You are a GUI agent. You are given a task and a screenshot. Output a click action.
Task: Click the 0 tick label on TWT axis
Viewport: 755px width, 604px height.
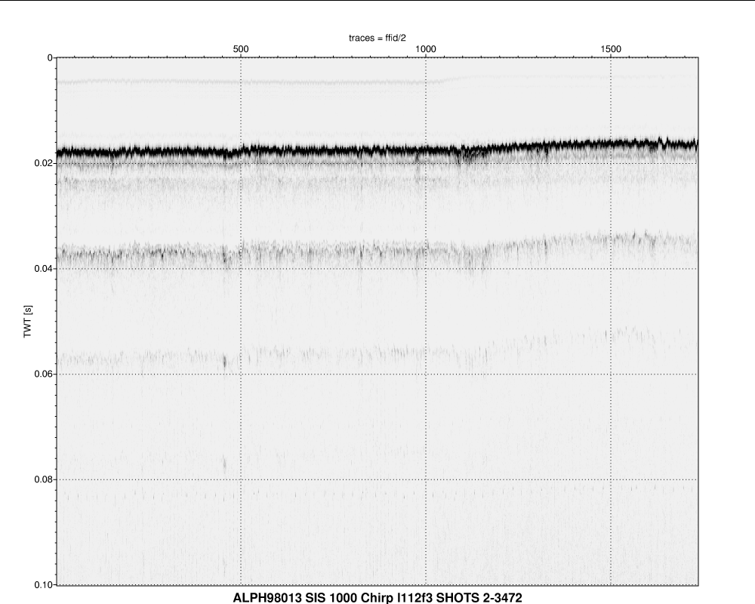49,57
